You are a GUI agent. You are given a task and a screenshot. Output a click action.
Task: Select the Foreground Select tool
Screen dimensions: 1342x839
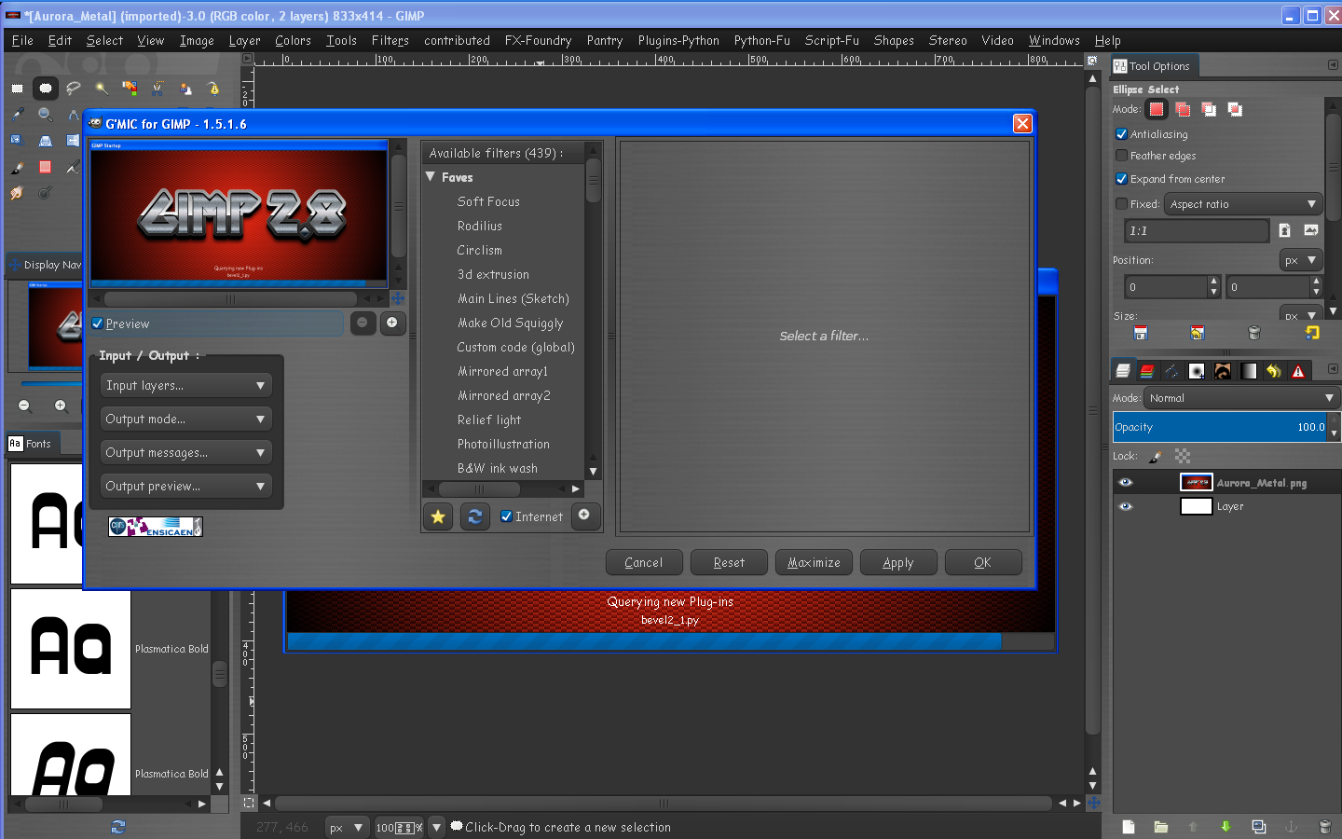[x=185, y=89]
